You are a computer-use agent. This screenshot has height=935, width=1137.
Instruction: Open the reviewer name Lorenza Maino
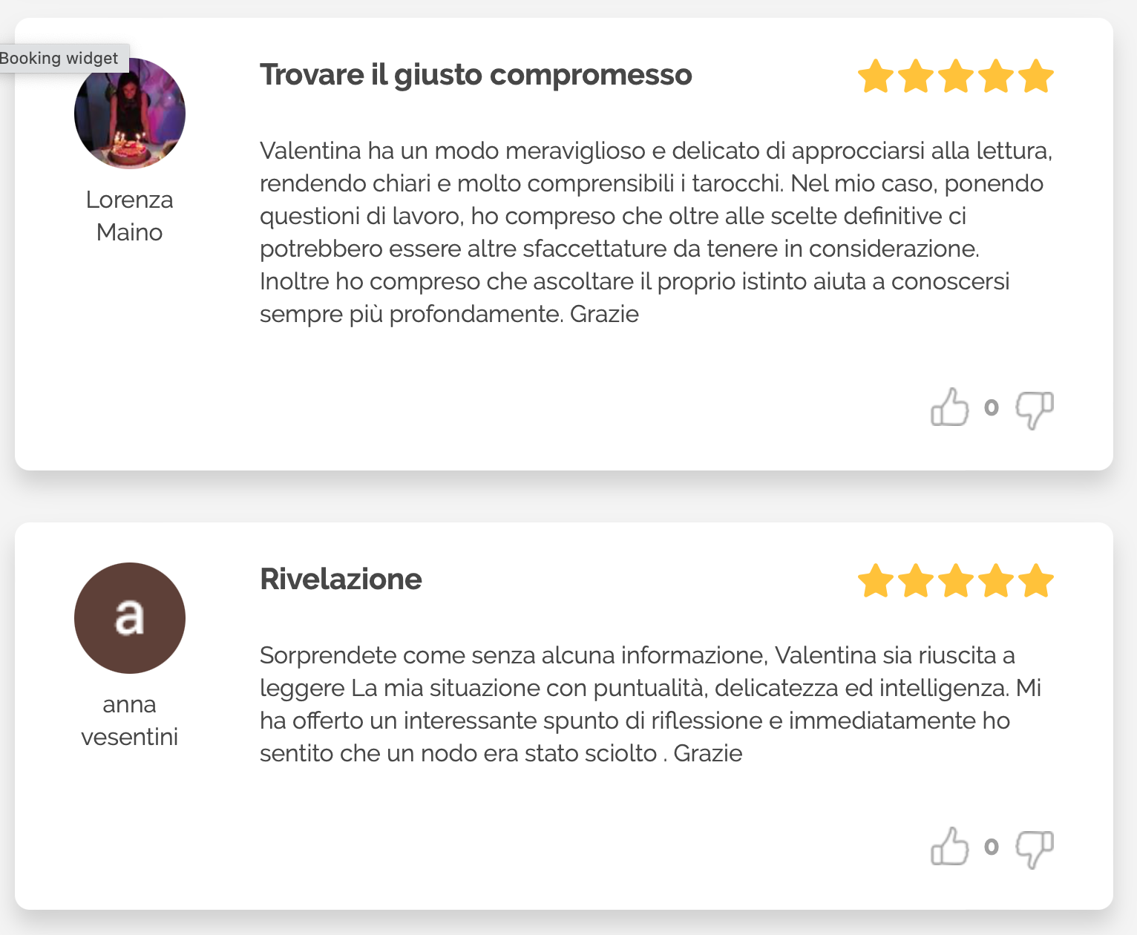click(x=130, y=216)
